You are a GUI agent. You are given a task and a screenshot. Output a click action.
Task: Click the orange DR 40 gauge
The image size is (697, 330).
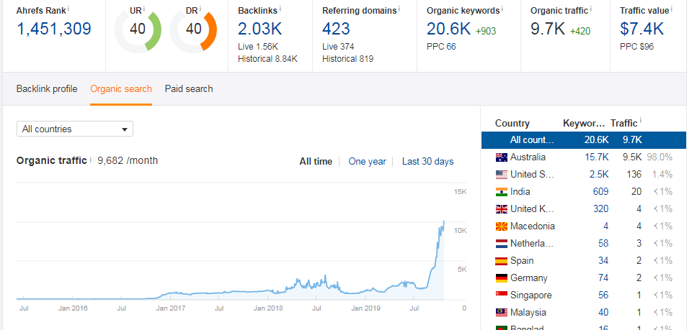coord(193,30)
